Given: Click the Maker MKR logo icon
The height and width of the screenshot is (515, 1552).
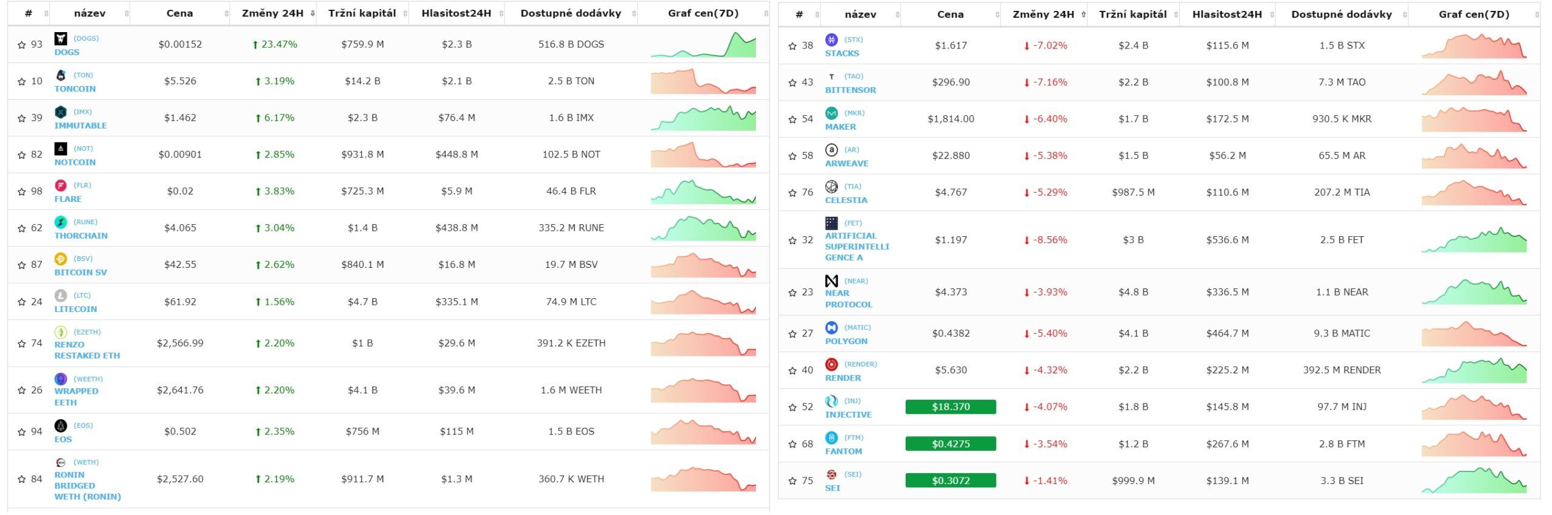Looking at the screenshot, I should 832,113.
